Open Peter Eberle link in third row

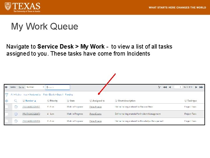[95, 121]
